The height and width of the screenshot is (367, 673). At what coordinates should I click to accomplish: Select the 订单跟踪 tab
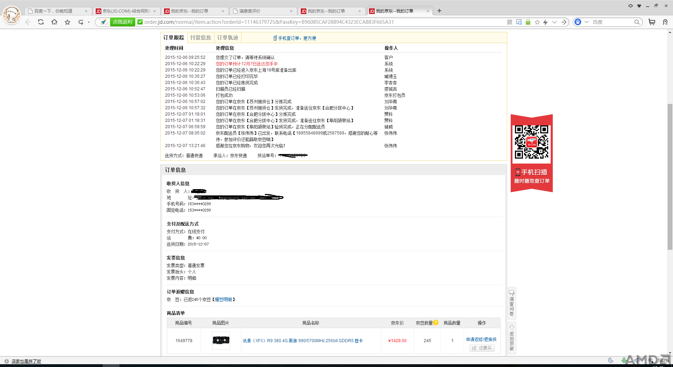click(174, 37)
